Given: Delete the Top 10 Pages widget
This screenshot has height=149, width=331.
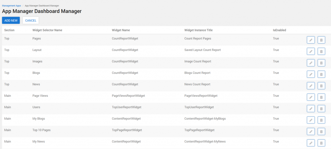Looking at the screenshot, I should [x=321, y=132].
